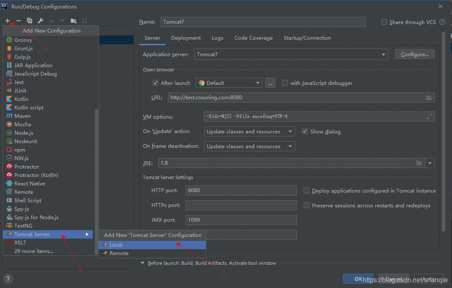The width and height of the screenshot is (452, 288).
Task: Click the help question mark icon bottom-left
Action: [x=8, y=279]
